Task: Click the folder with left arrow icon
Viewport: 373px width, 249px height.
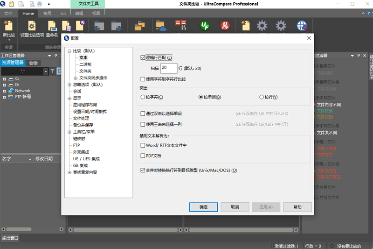Action: coord(99,26)
